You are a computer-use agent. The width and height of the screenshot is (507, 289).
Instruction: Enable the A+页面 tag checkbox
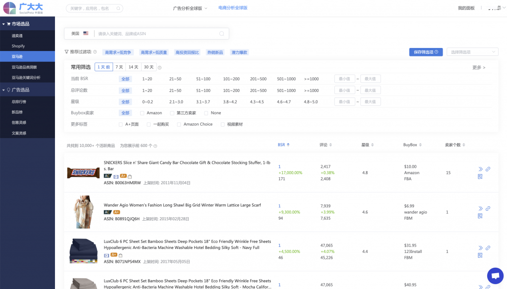[121, 124]
